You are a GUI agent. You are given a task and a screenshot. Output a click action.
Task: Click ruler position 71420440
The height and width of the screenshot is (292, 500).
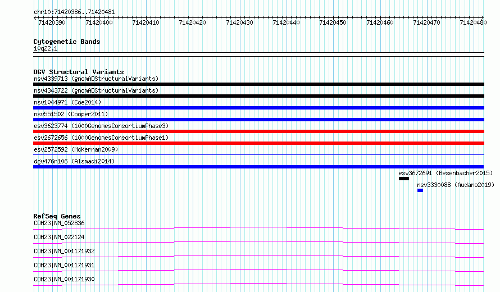[286, 22]
